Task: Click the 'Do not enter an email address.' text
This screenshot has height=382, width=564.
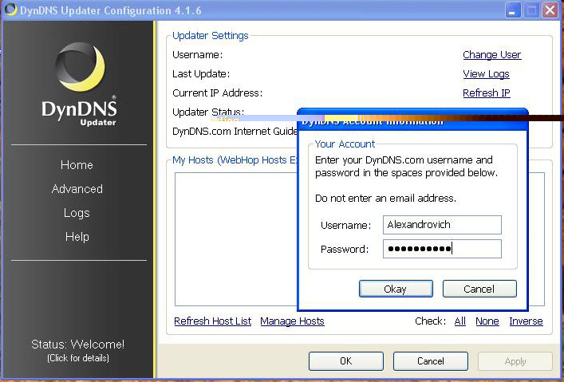Action: click(x=385, y=199)
